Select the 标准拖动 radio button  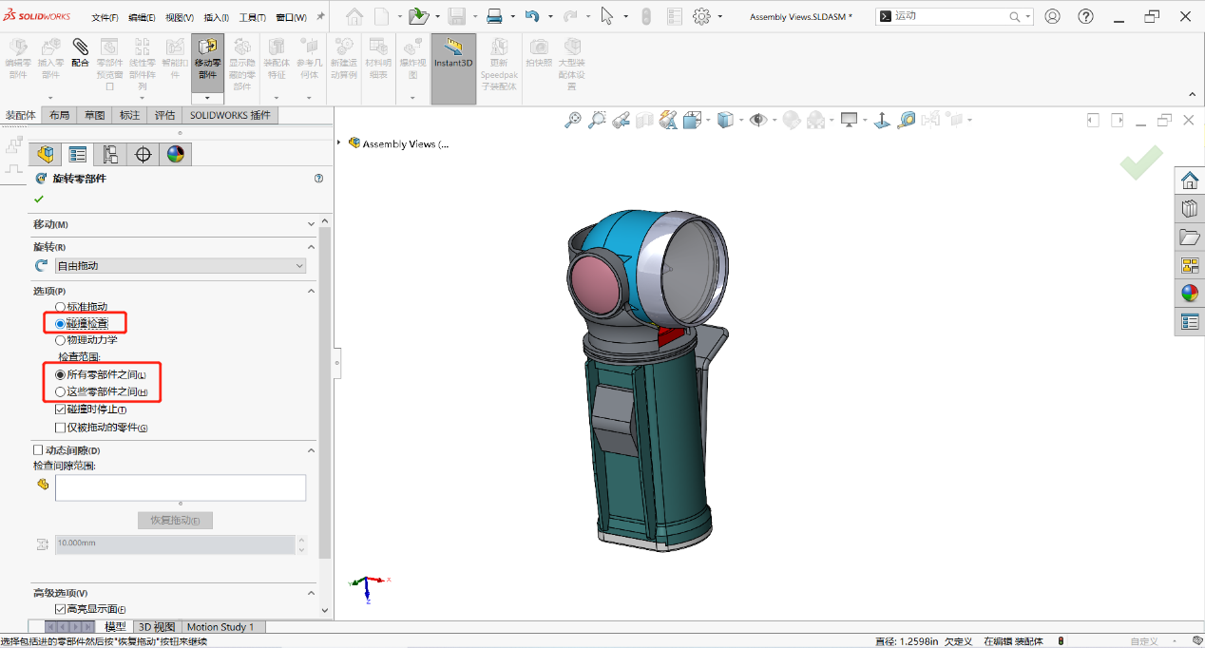(x=61, y=307)
